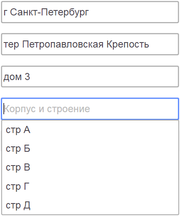Choose last suggestion 'стр Д'
180x216 pixels.
(x=90, y=205)
